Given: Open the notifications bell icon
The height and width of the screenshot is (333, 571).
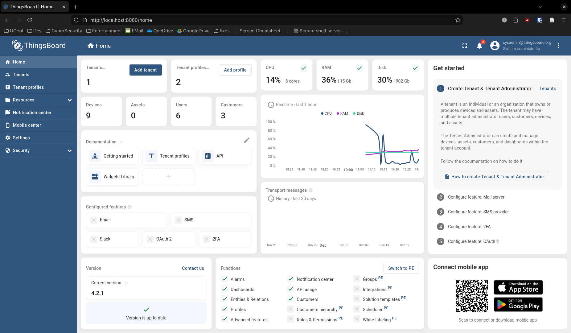Looking at the screenshot, I should click(x=479, y=46).
